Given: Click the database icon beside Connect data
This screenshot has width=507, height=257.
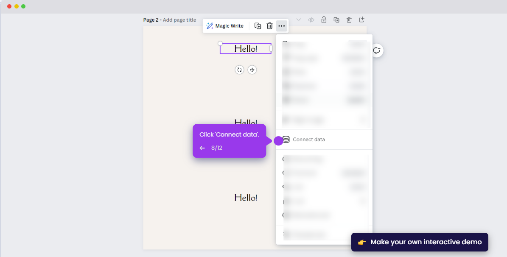Looking at the screenshot, I should click(287, 139).
